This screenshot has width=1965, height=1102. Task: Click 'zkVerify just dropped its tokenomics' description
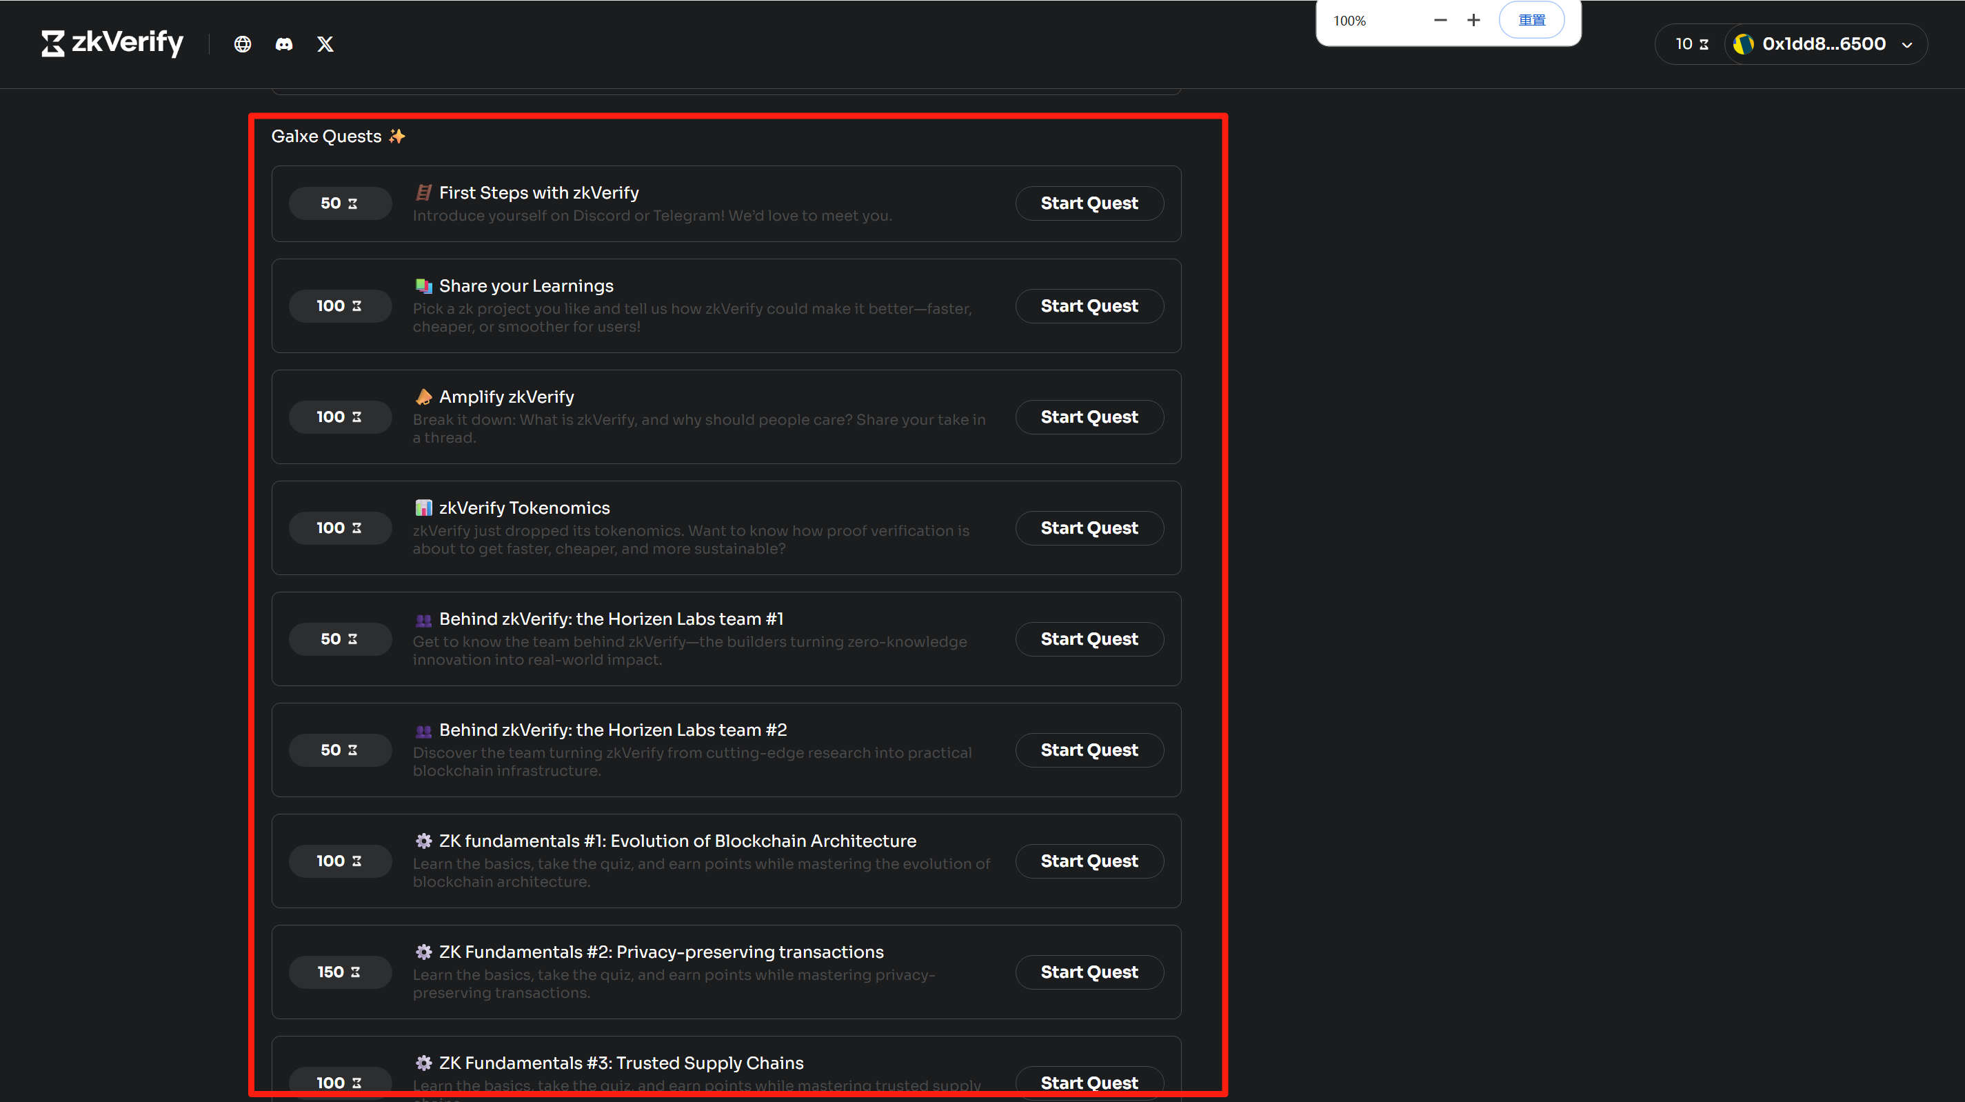pos(691,541)
